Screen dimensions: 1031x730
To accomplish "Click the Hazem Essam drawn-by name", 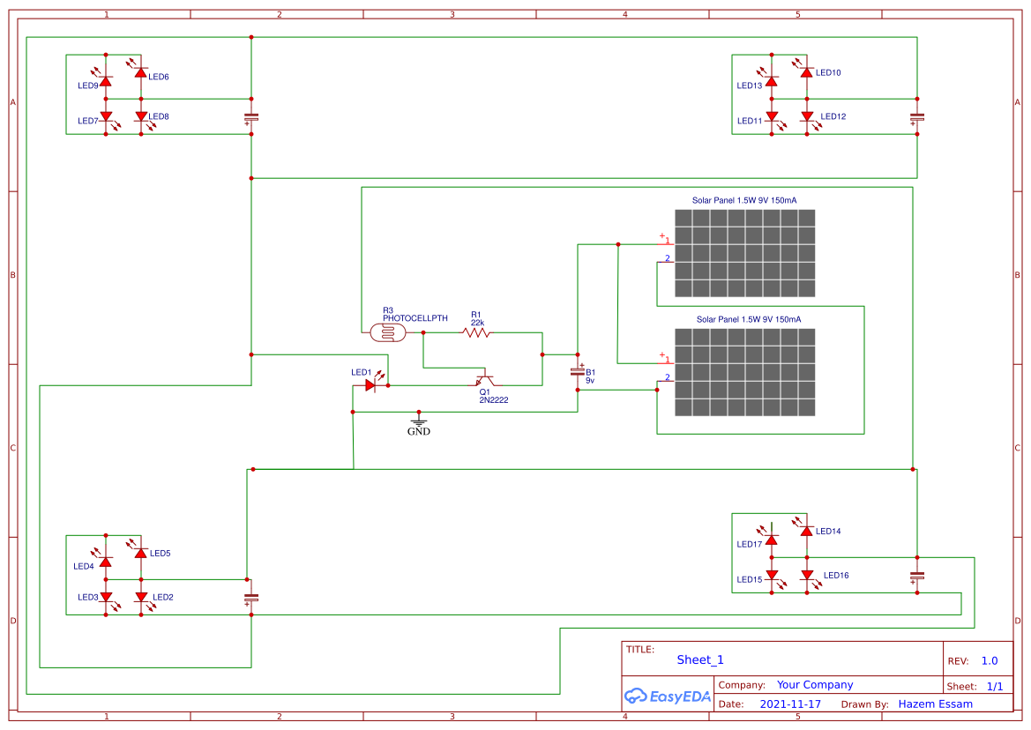I will pos(935,704).
